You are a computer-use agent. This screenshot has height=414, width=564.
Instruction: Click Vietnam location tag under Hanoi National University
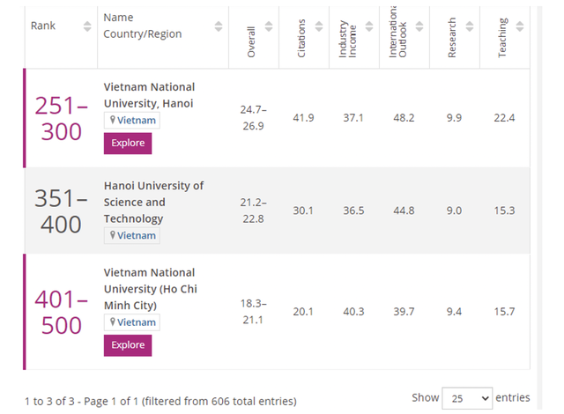pos(133,120)
